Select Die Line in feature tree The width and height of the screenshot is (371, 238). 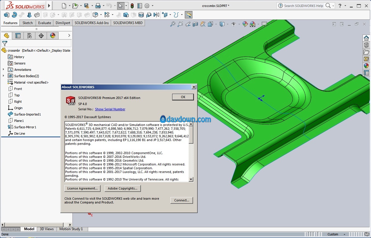(x=19, y=134)
